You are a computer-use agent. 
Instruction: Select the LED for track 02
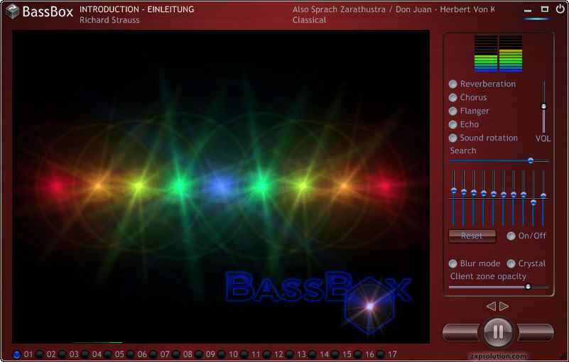tap(40, 354)
